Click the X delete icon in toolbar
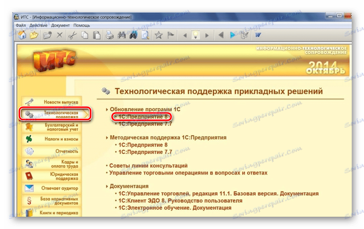The height and width of the screenshot is (229, 364). pos(60,35)
